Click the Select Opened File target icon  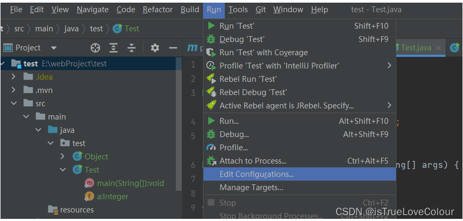click(x=95, y=48)
